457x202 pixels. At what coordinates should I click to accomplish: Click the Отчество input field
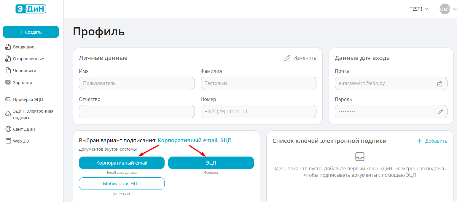(137, 112)
